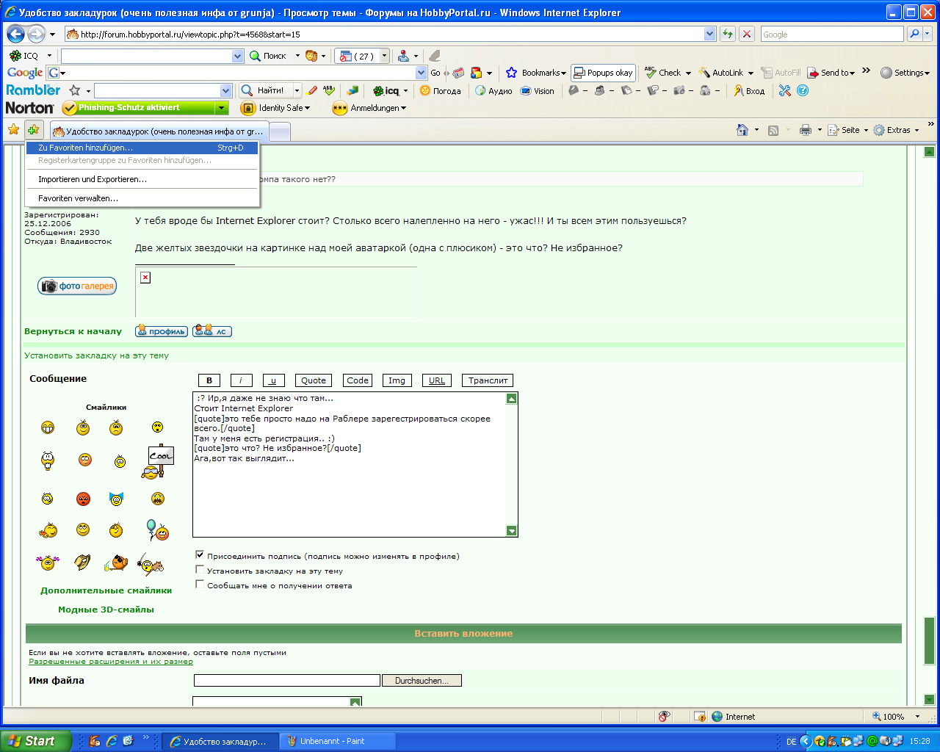
Task: Click the Refresh page icon
Action: pos(728,34)
